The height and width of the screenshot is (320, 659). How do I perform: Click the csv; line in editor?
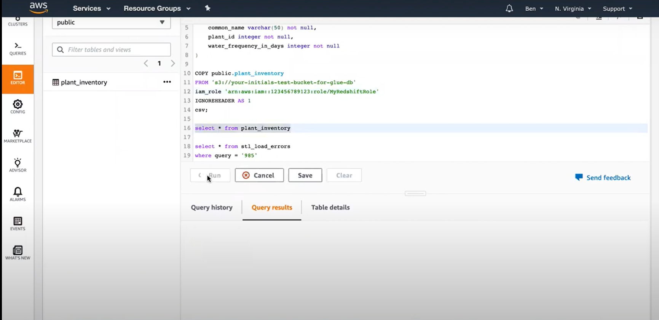[x=201, y=110]
